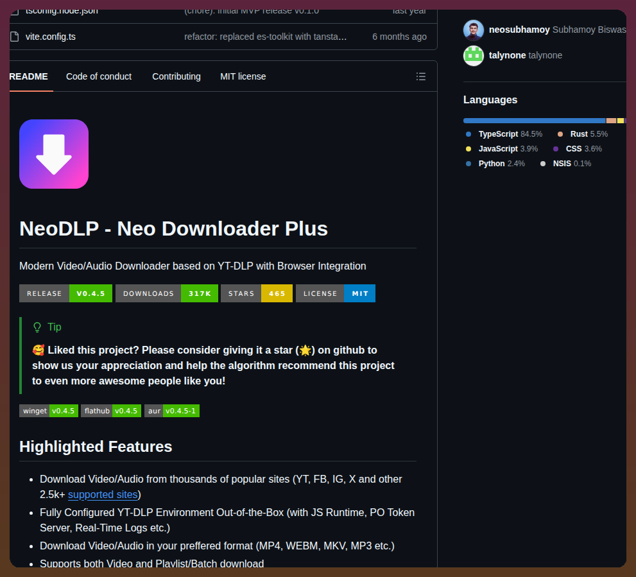This screenshot has height=577, width=636.
Task: Click the JavaScript segment of language bar
Action: coord(620,121)
